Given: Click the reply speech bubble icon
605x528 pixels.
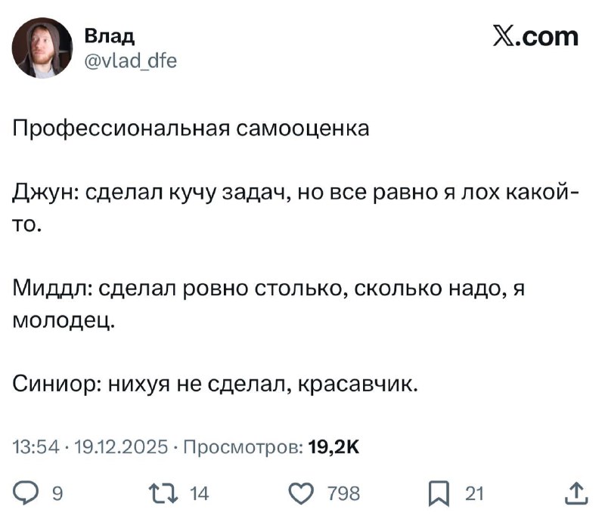Looking at the screenshot, I should click(x=25, y=493).
